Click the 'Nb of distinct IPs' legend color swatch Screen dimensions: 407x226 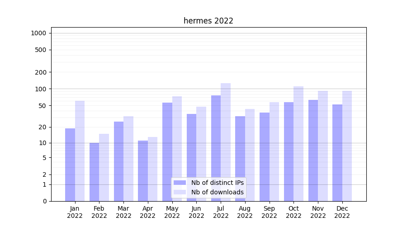click(180, 183)
